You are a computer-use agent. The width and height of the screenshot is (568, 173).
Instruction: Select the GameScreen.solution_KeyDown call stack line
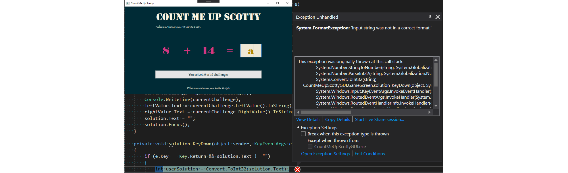(367, 85)
